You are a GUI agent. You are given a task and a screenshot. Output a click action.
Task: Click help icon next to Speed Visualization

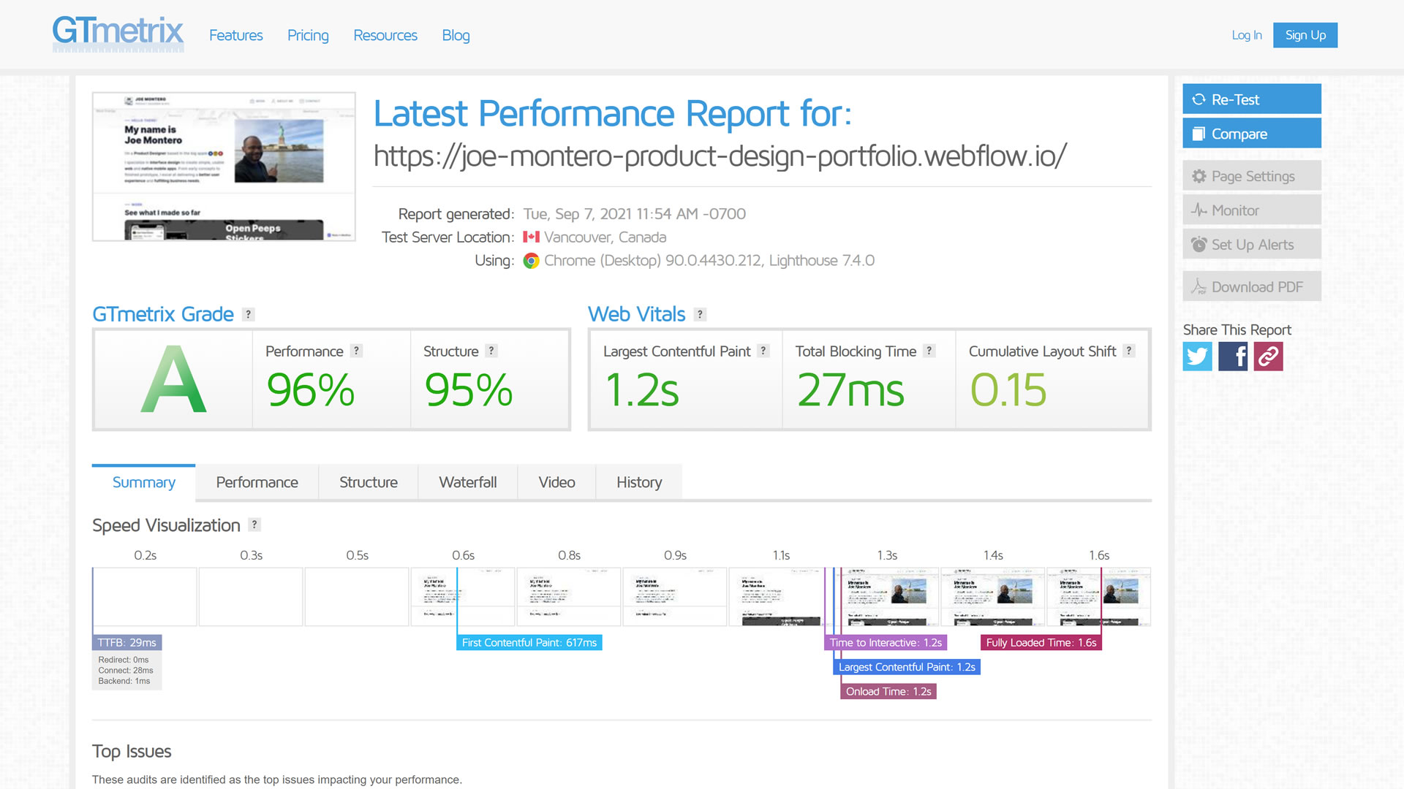click(254, 525)
